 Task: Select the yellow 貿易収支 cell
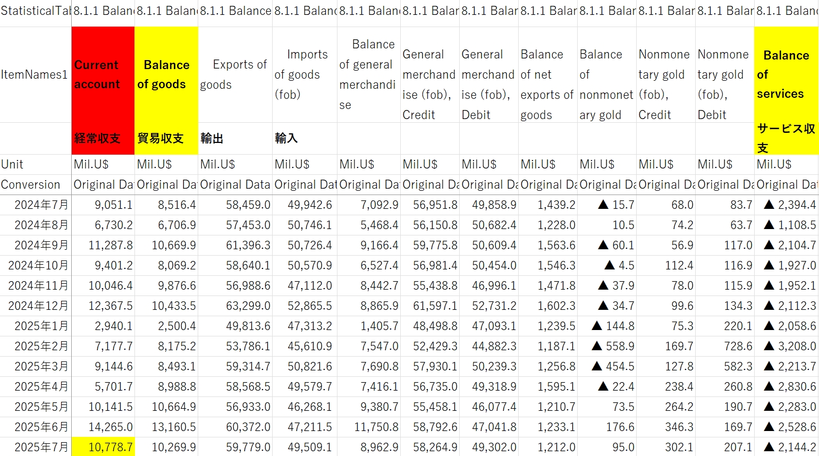(x=166, y=139)
